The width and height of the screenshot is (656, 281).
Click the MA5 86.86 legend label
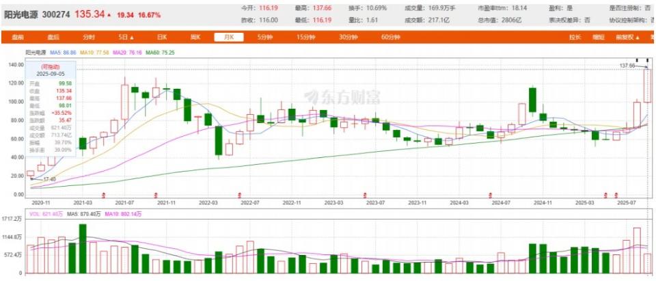pos(63,53)
